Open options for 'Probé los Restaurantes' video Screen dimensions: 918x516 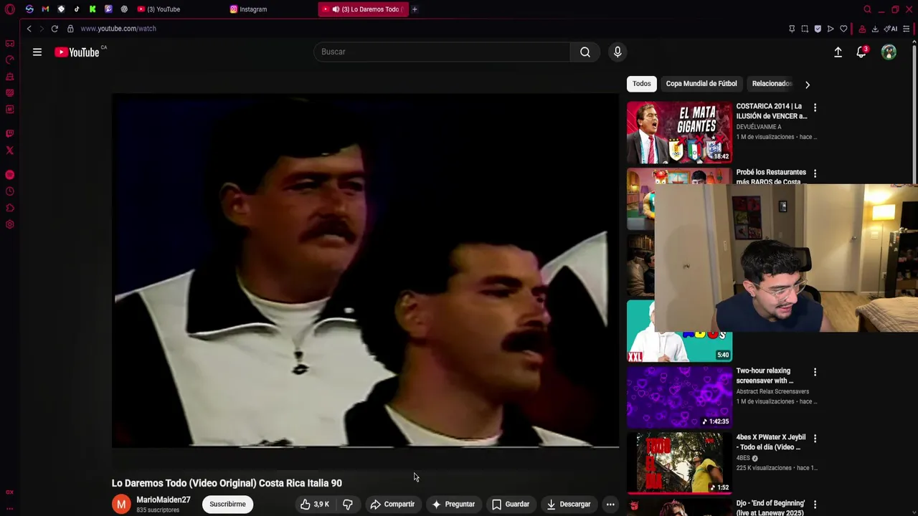pyautogui.click(x=815, y=173)
